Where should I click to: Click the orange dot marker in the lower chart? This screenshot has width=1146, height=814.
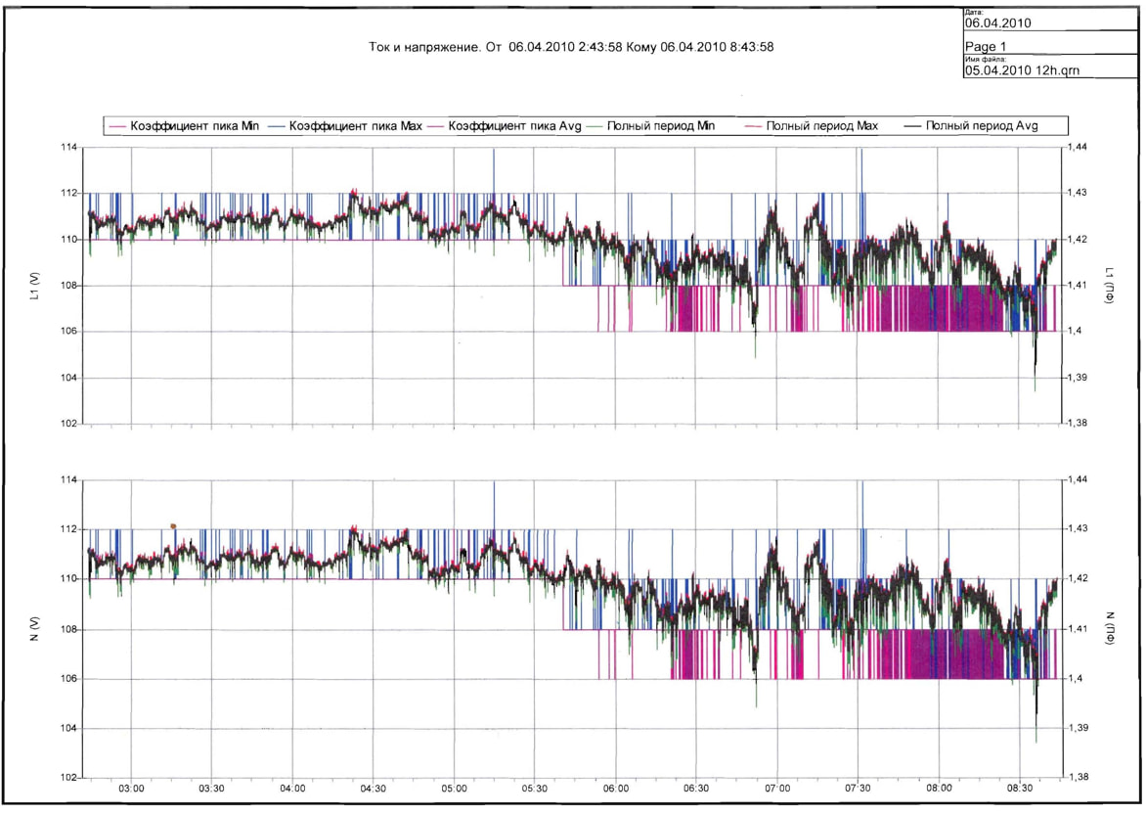pyautogui.click(x=173, y=525)
